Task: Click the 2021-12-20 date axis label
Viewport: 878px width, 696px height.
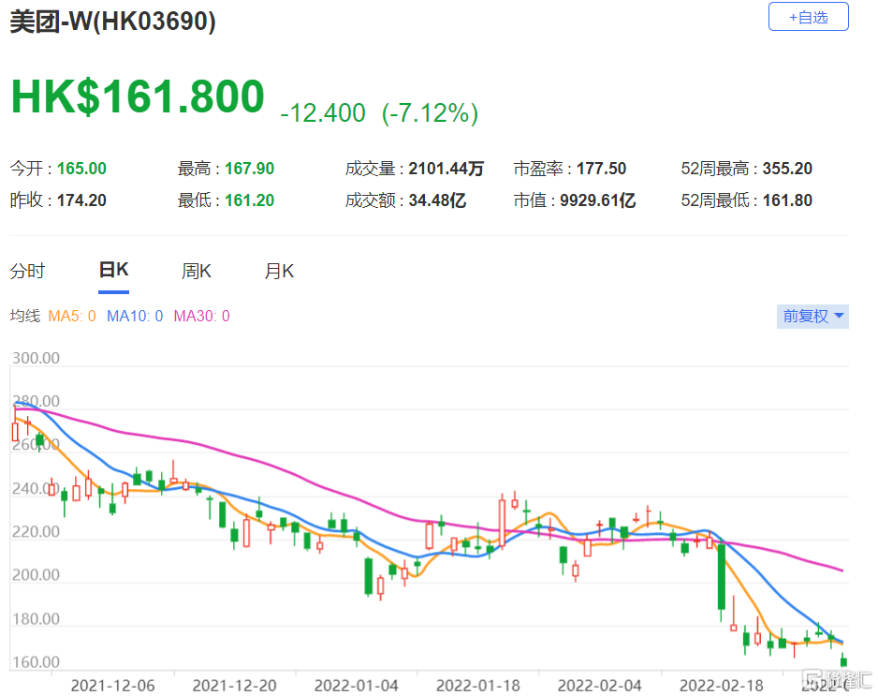Action: 235,686
